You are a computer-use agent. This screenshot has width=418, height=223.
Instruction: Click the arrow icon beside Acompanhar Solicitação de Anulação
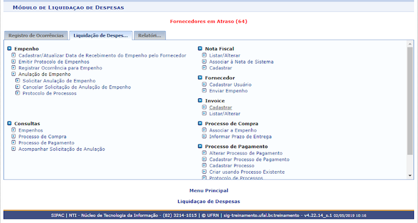(14, 149)
